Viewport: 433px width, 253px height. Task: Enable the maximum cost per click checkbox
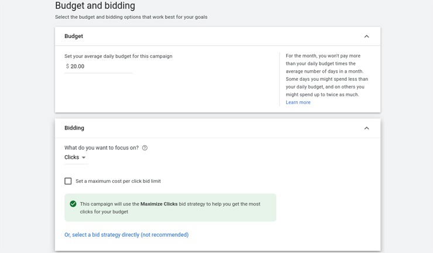tap(68, 182)
